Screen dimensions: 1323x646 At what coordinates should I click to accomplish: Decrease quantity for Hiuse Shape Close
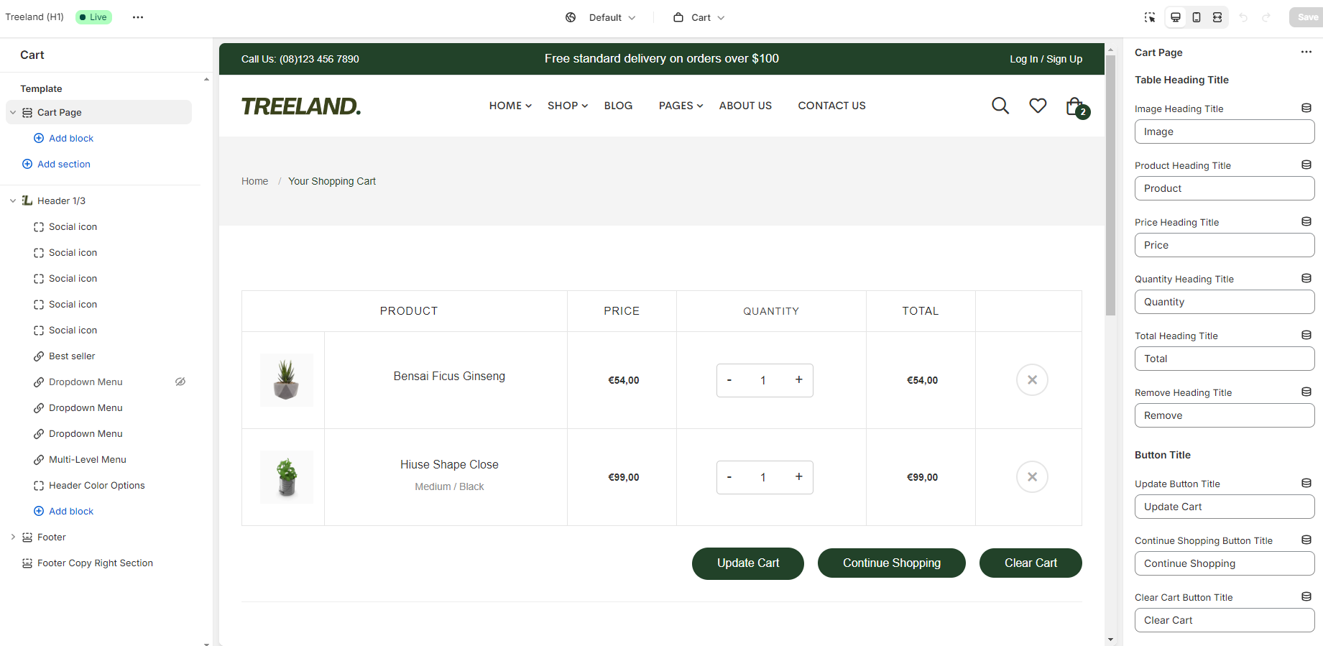pos(729,477)
